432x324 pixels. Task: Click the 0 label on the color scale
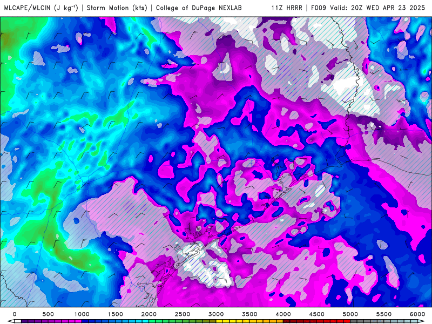tap(15, 314)
